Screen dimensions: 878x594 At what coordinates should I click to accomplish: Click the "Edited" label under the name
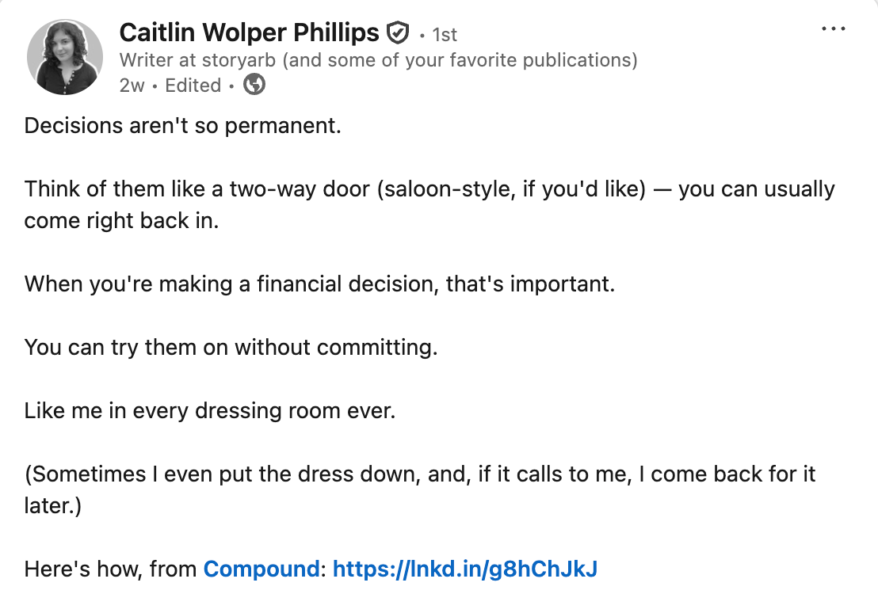pyautogui.click(x=193, y=86)
